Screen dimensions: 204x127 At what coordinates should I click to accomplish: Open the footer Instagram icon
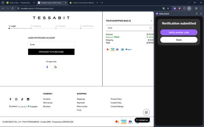tap(16, 99)
